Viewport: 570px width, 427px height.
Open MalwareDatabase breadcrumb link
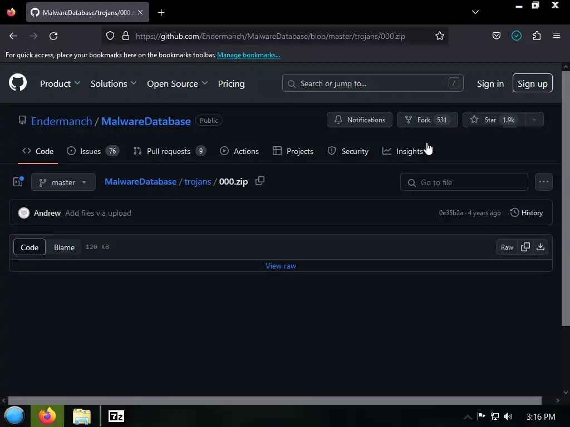click(x=140, y=182)
